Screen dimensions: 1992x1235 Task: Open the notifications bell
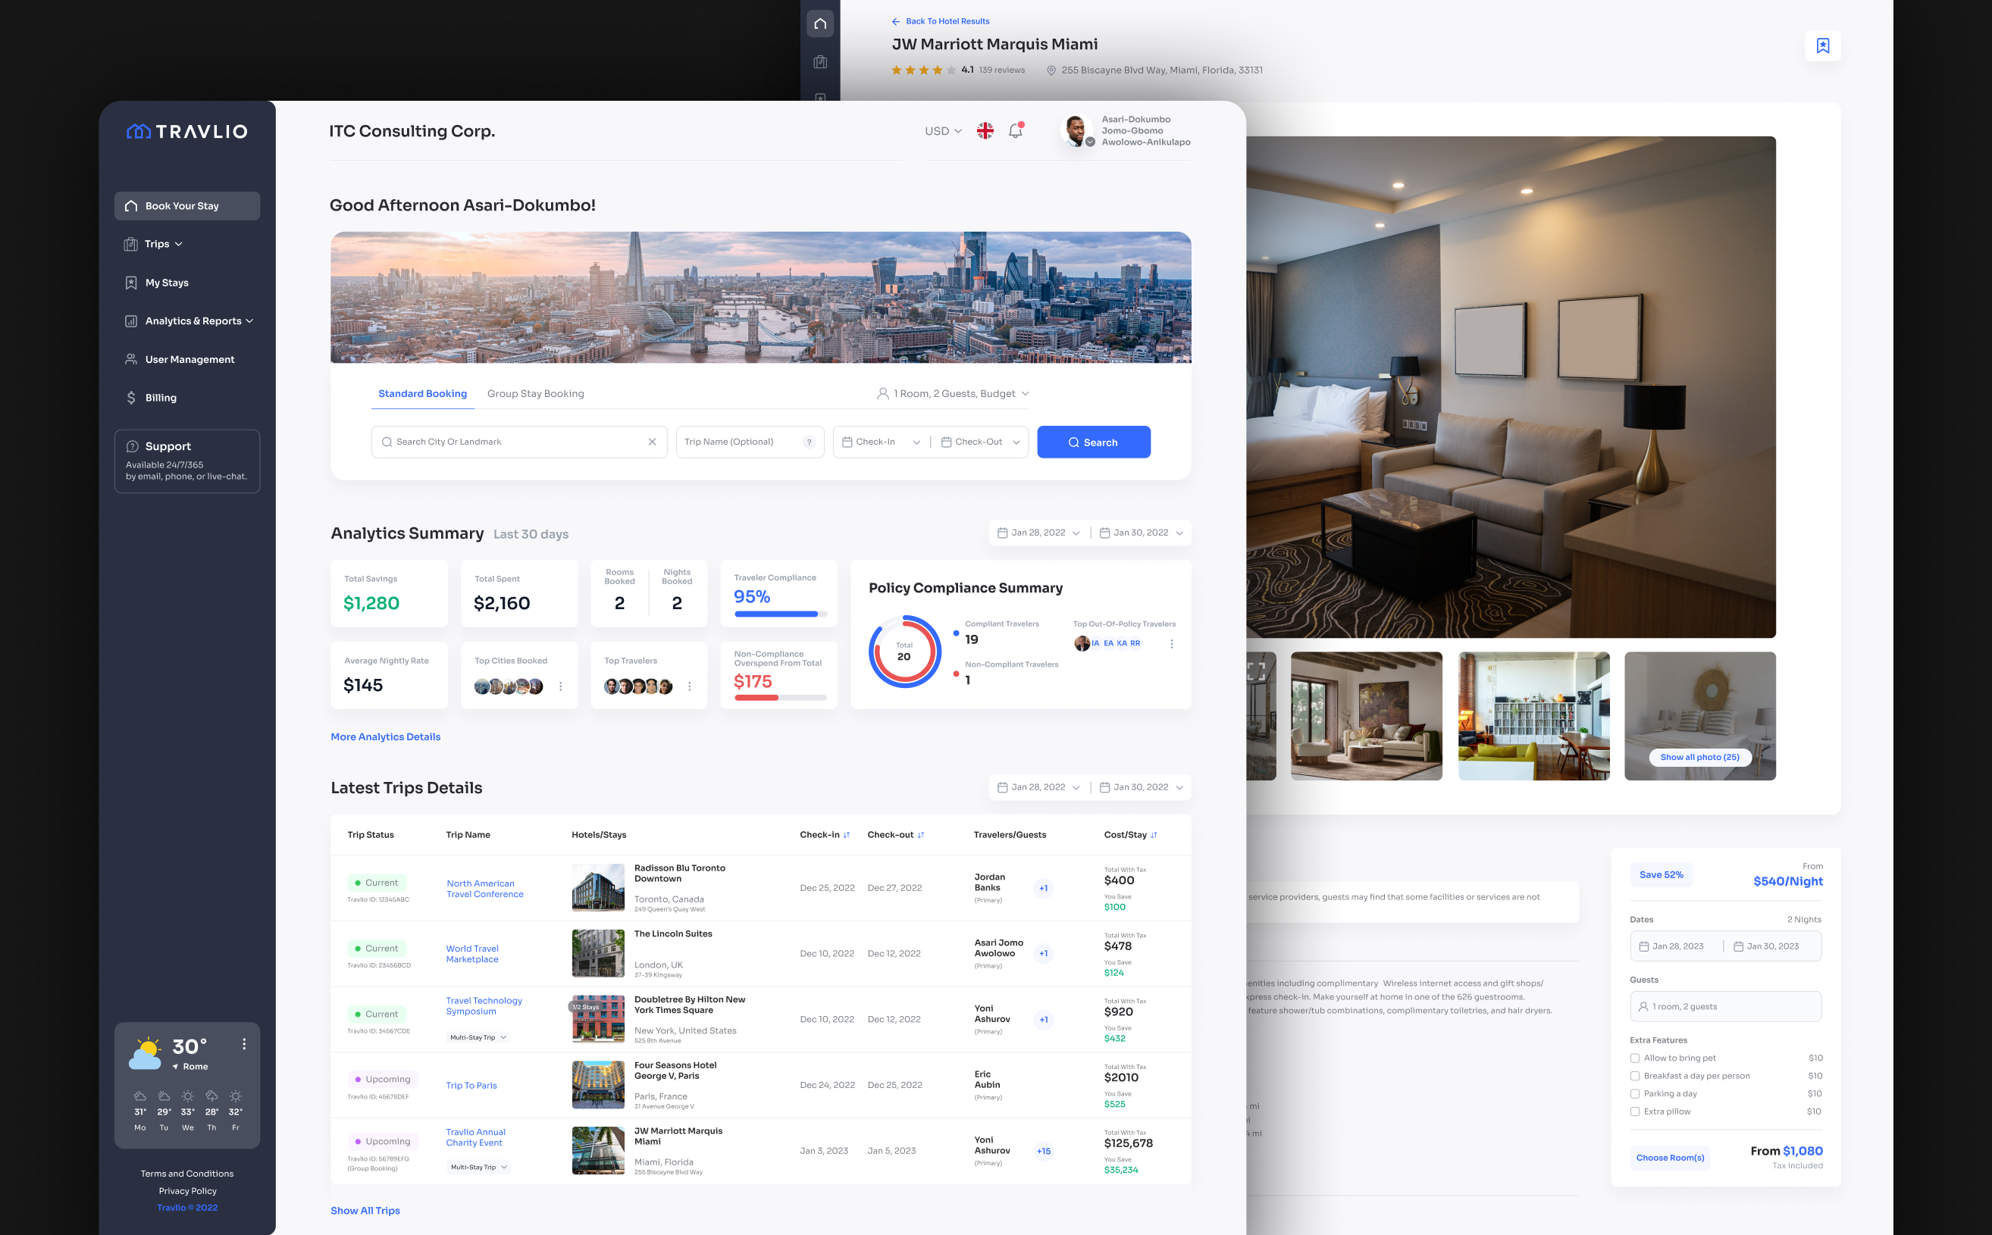1016,130
